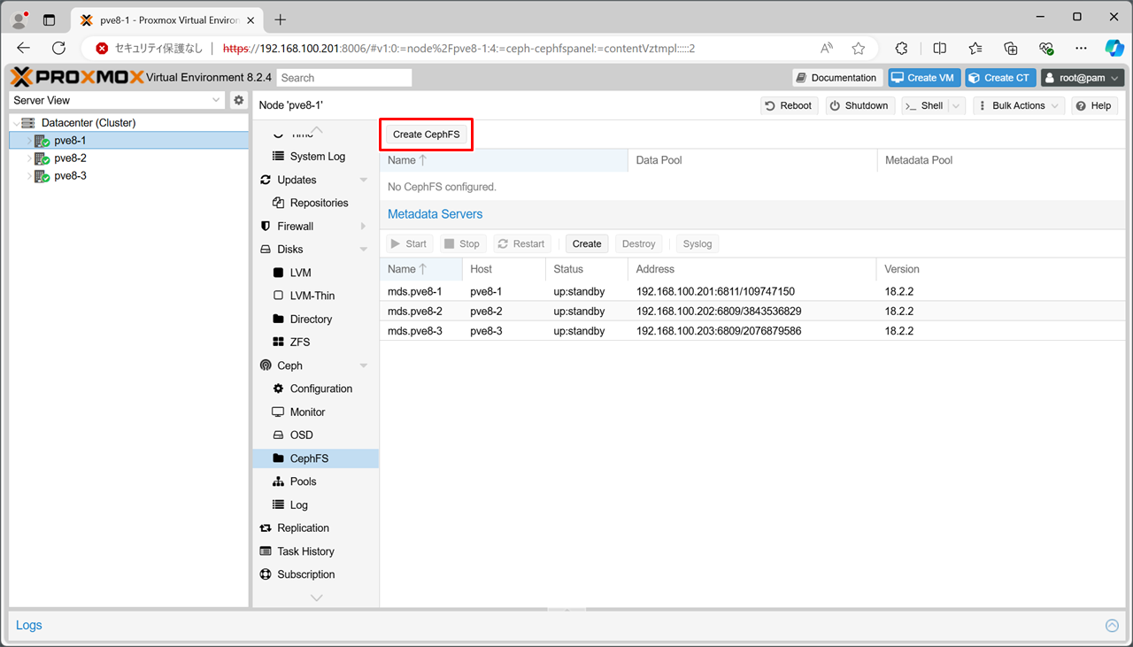Click the Proxmox search field
Viewport: 1133px width, 647px height.
343,78
